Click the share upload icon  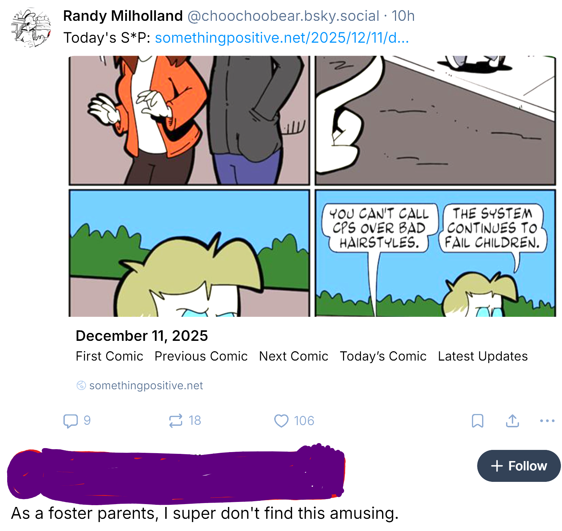pos(513,421)
